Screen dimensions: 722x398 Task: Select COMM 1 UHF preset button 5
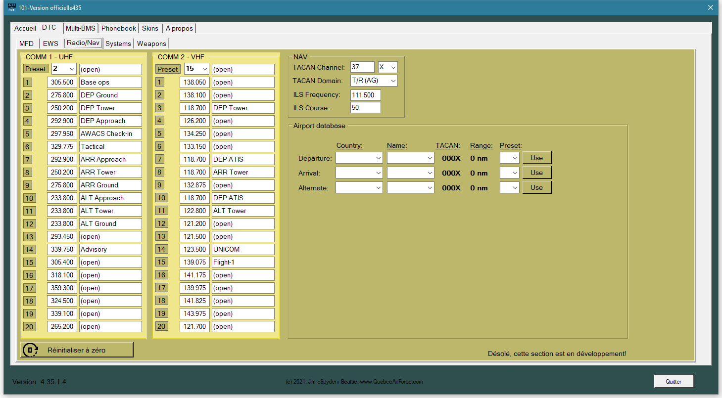[x=28, y=133]
